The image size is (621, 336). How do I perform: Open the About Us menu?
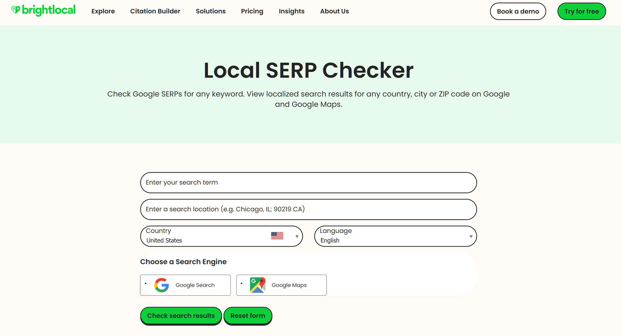(x=334, y=11)
